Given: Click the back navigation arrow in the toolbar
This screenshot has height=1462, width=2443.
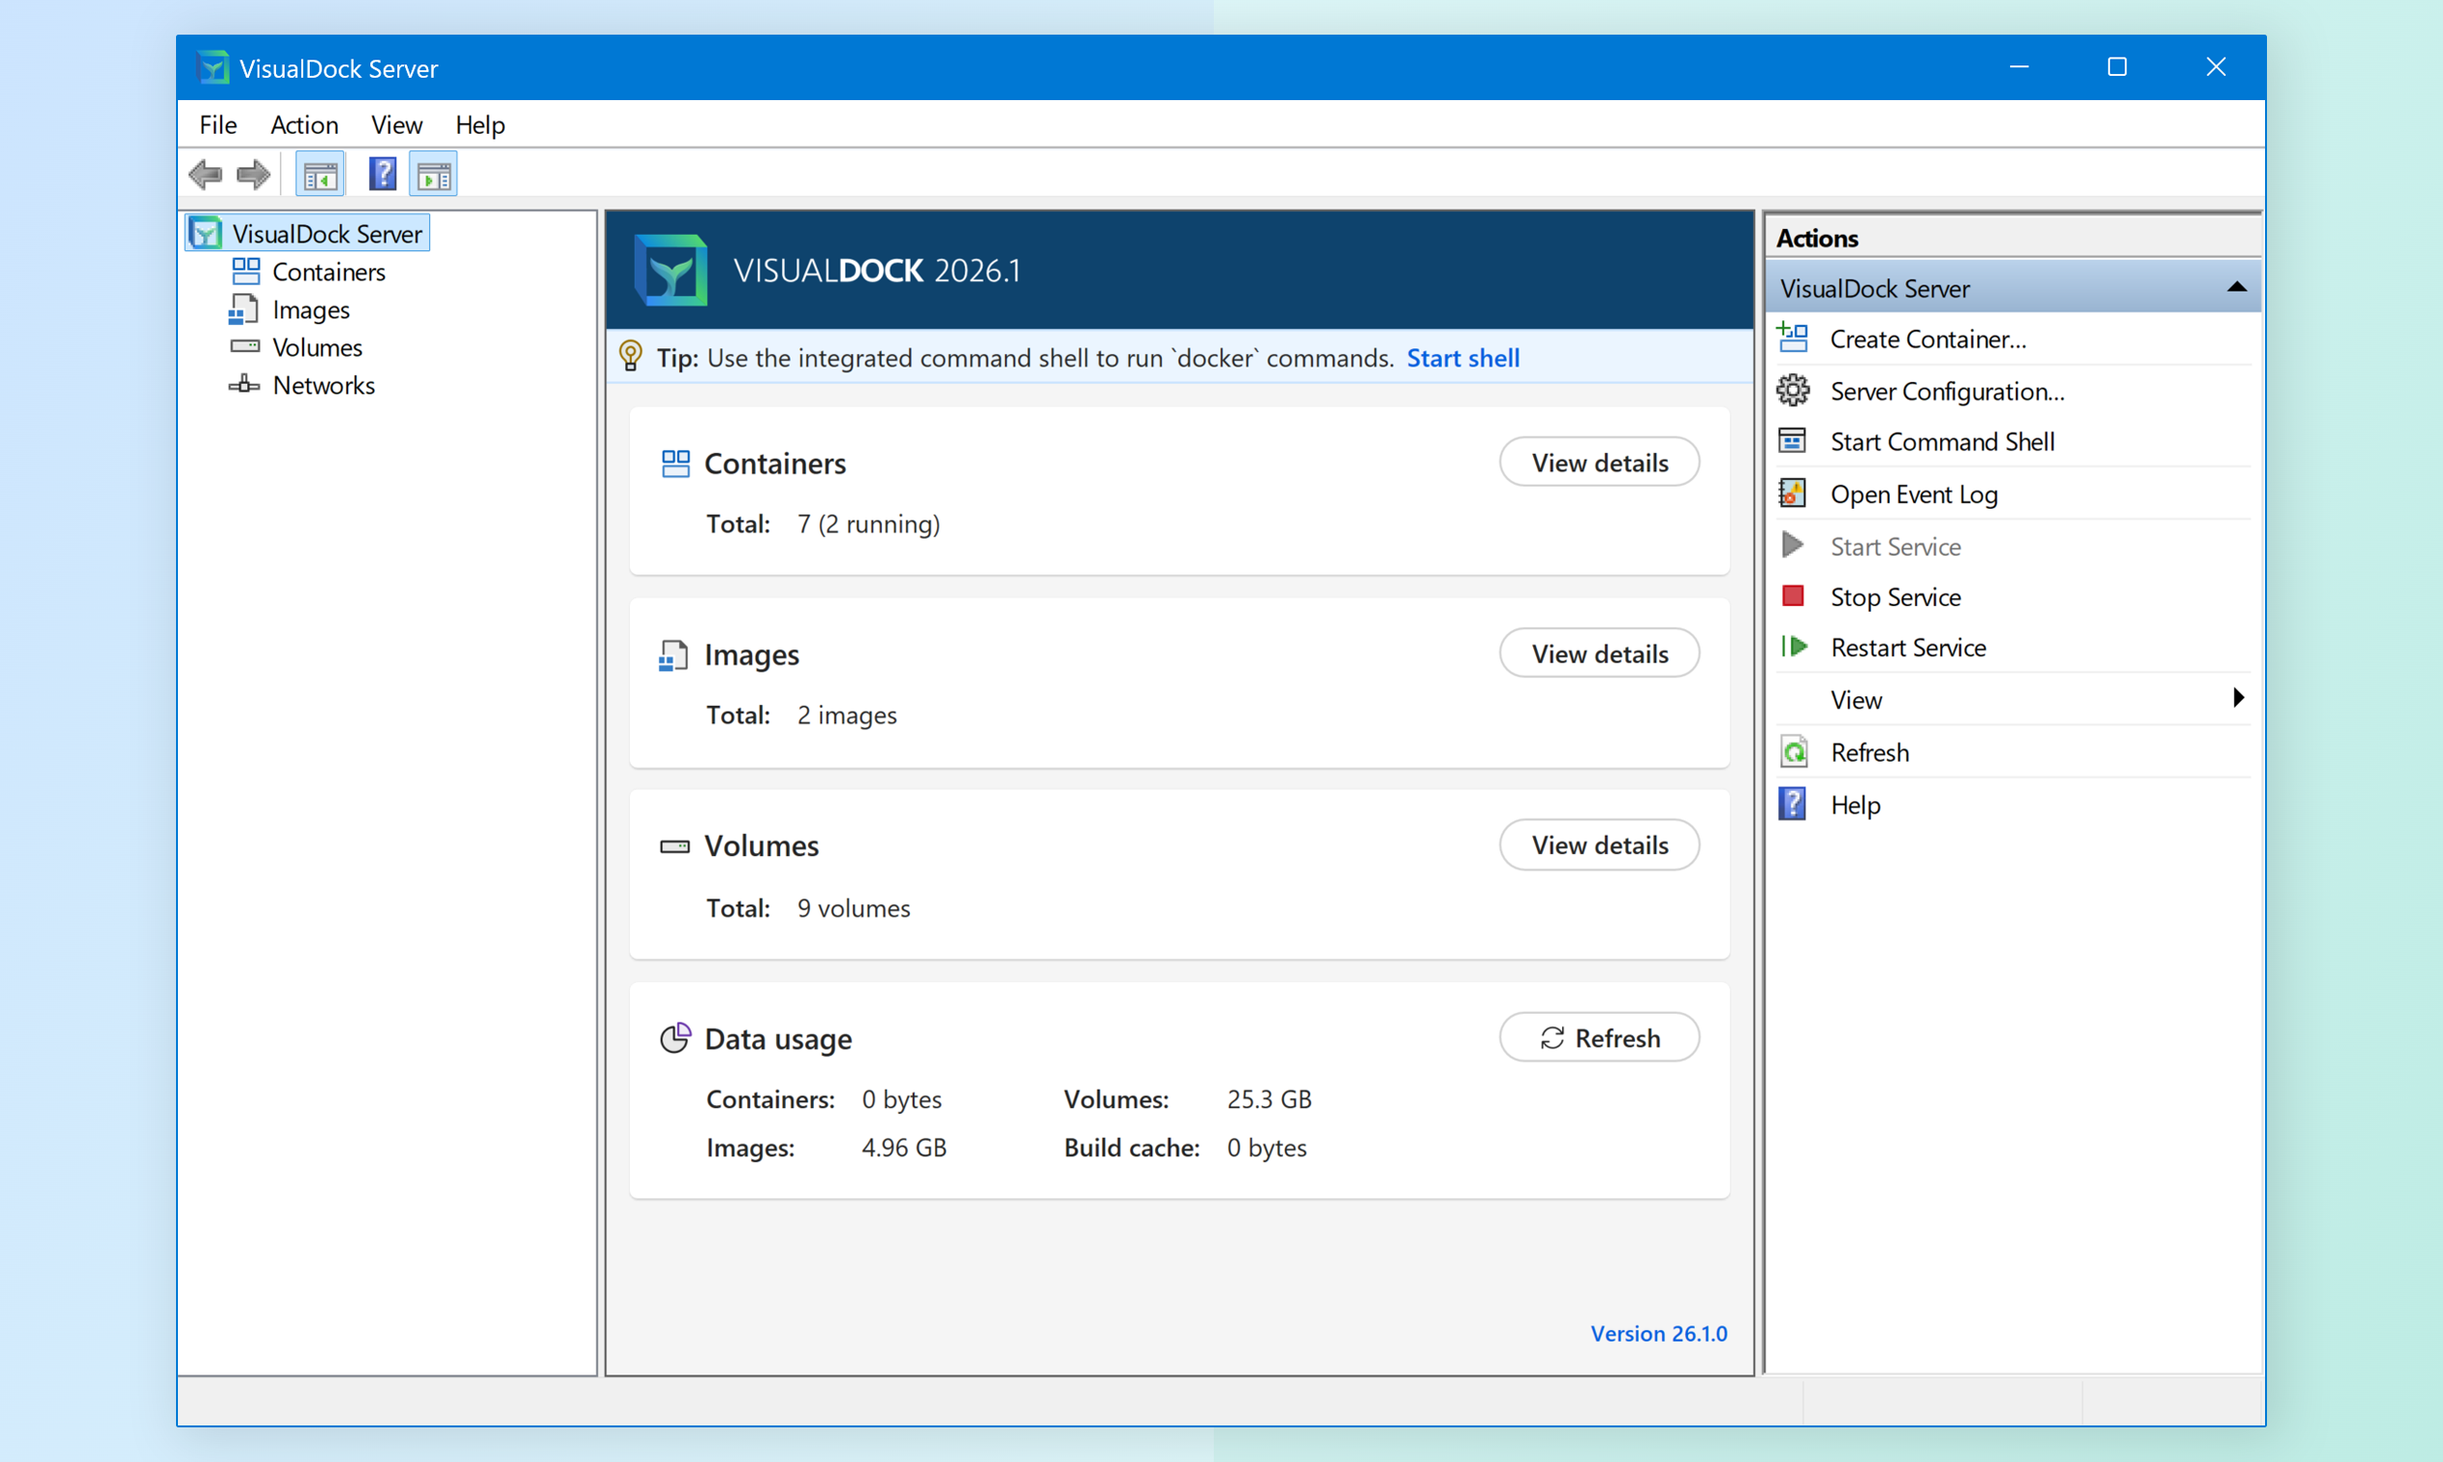Looking at the screenshot, I should point(206,173).
